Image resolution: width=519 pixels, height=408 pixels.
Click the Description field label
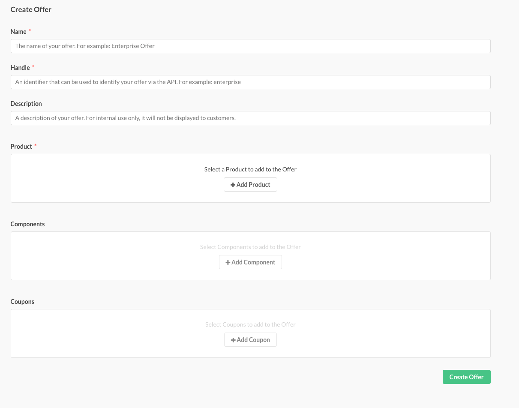[26, 104]
